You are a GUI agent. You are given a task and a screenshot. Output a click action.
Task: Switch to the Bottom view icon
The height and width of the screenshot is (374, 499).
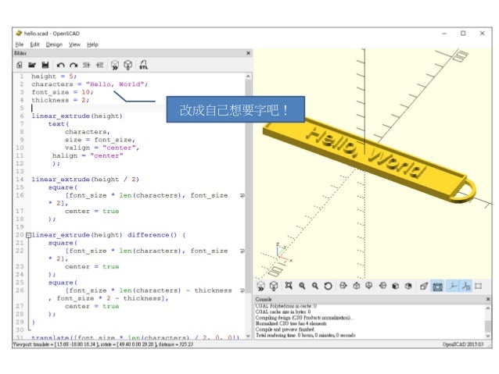369,286
